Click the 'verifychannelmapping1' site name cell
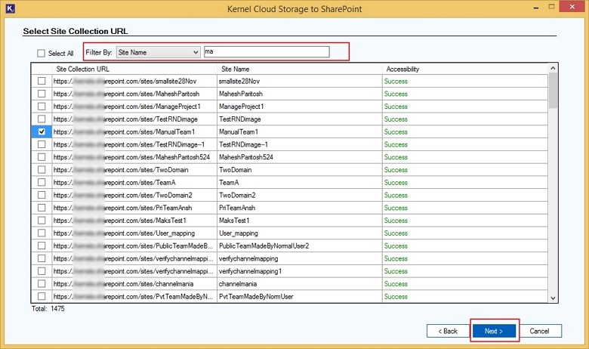The image size is (589, 349). (x=300, y=271)
